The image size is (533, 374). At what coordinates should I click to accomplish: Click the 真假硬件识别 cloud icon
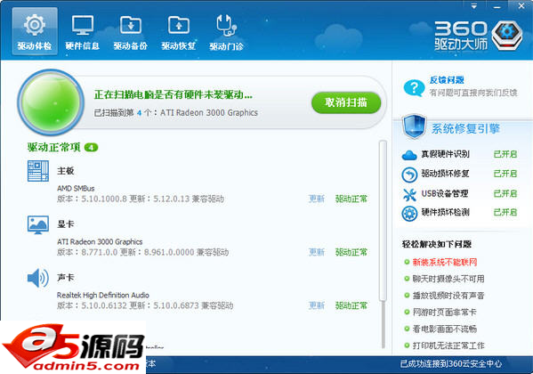point(409,155)
